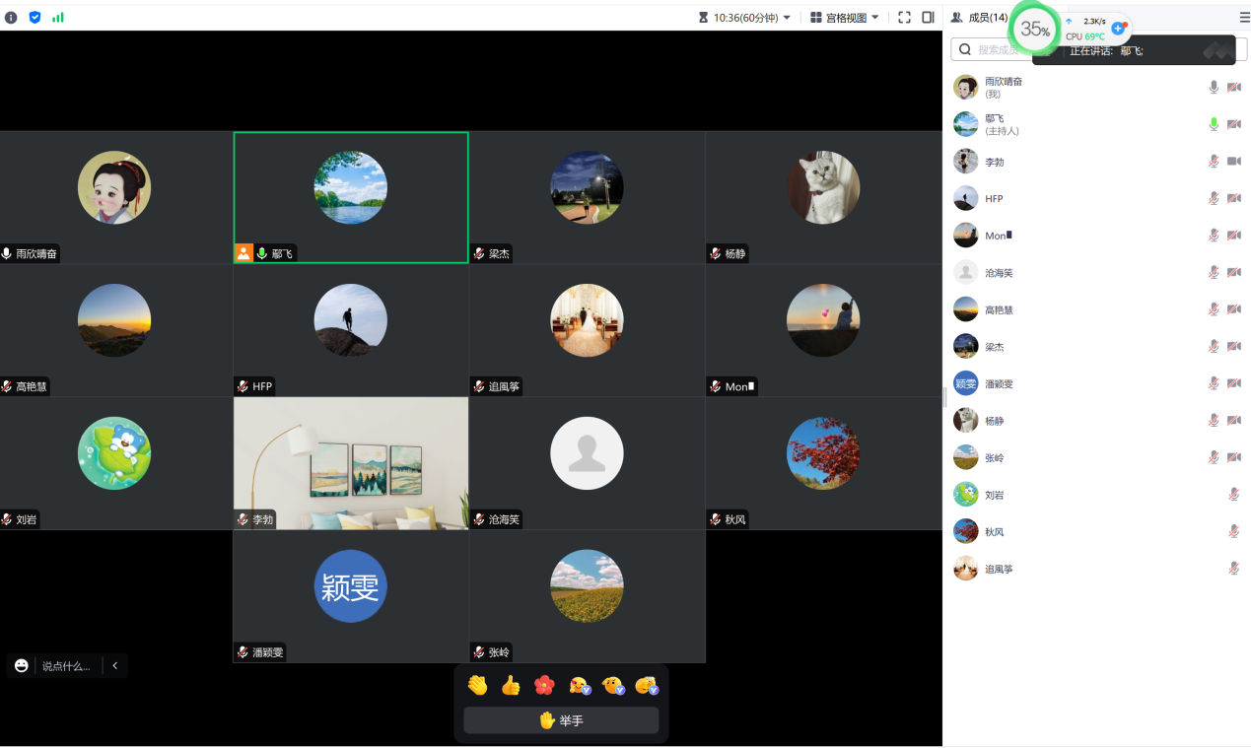Screen dimensions: 1251x748
Task: Open the emoji picker beside 说点什么
Action: [22, 666]
